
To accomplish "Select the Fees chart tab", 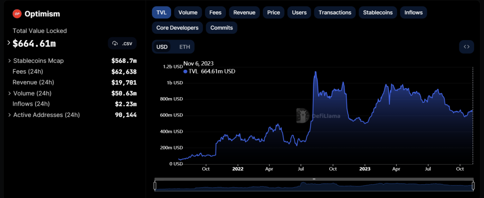I will tap(216, 13).
